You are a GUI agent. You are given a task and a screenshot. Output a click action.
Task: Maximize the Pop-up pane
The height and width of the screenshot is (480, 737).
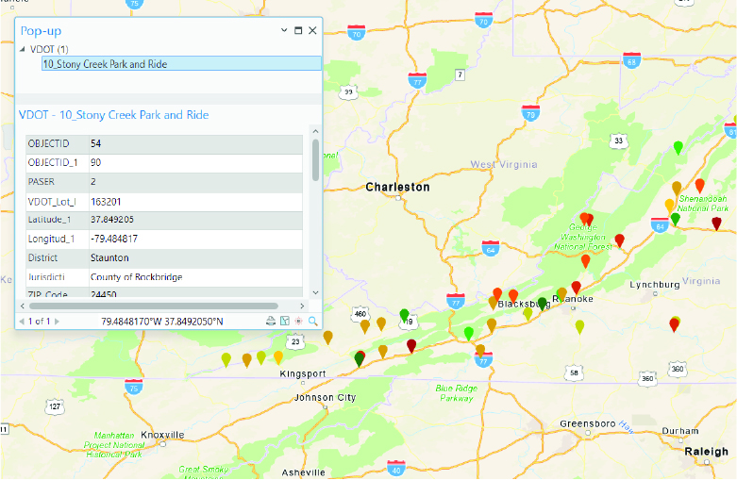(298, 30)
